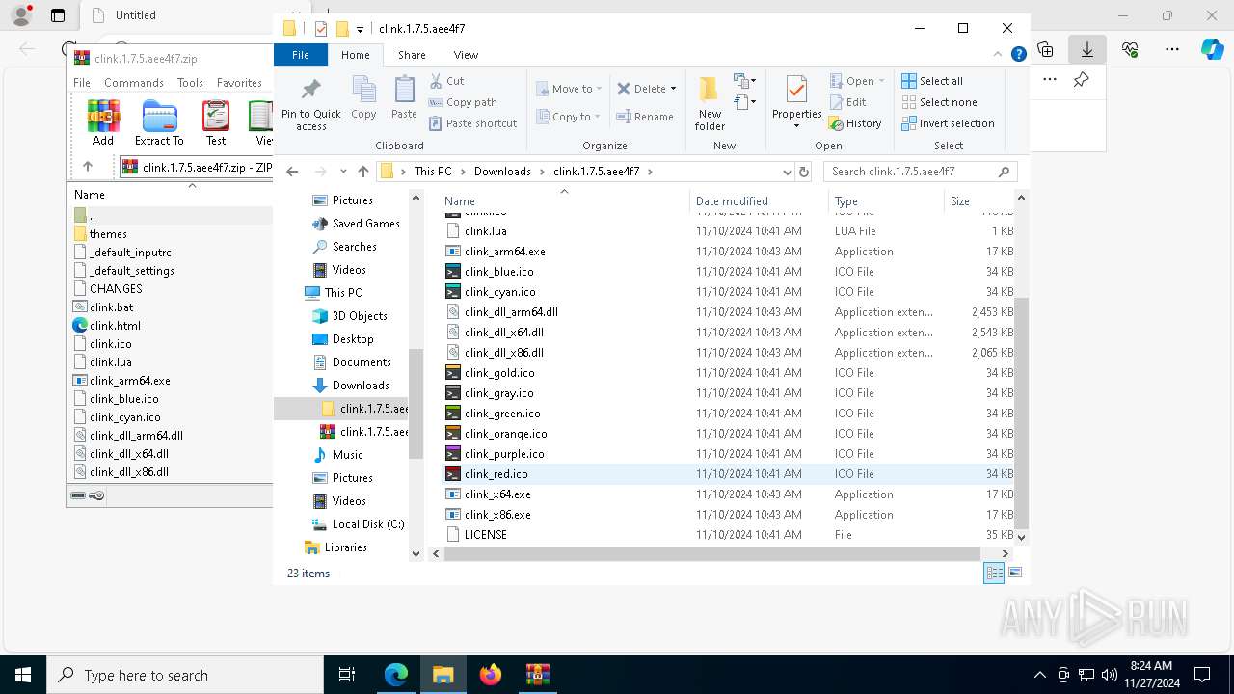Open Microsoft Edge from taskbar

point(396,675)
